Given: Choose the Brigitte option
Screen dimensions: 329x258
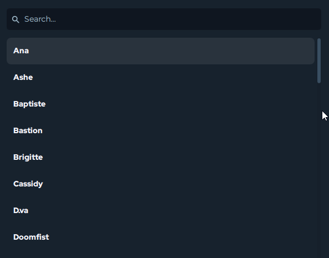Looking at the screenshot, I should (161, 157).
